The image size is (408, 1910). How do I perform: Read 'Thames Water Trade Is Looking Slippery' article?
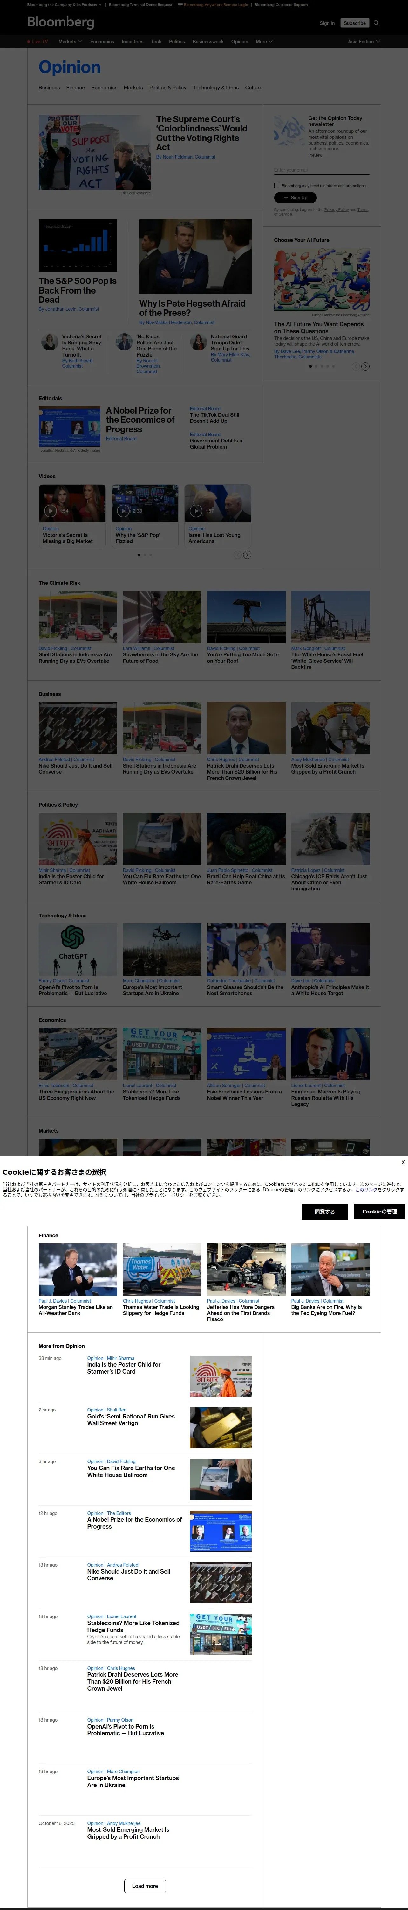pos(161,1310)
